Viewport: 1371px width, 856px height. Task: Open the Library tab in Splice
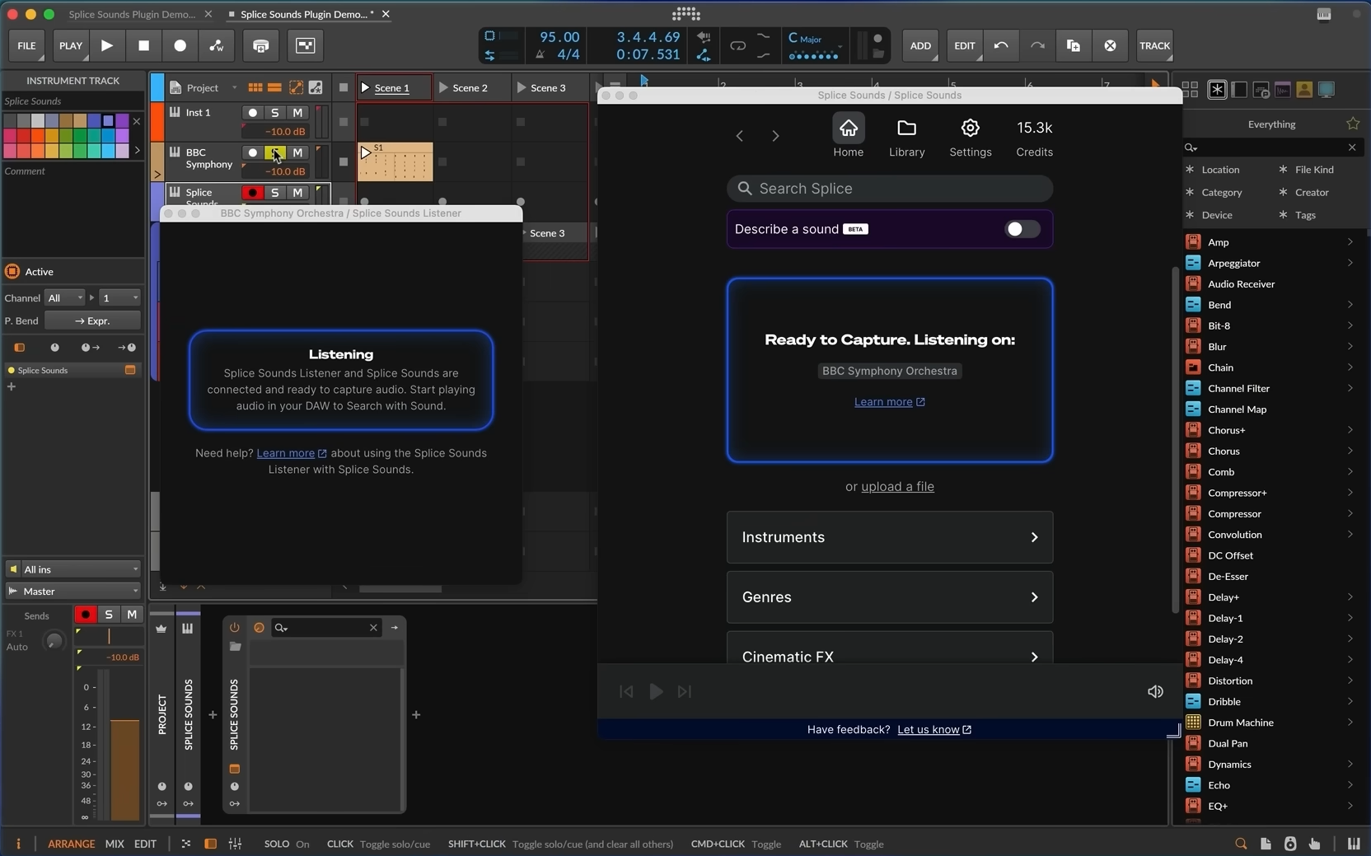coord(906,137)
